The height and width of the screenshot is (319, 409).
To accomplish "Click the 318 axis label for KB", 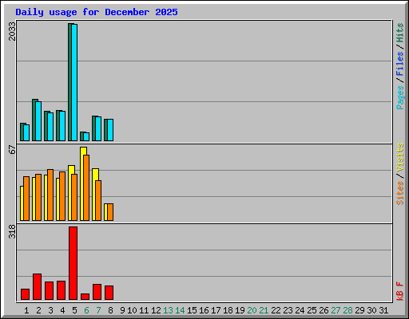I will click(x=12, y=231).
